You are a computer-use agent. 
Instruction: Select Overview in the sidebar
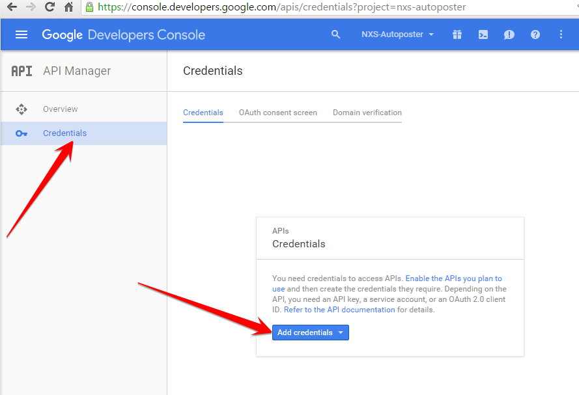tap(84, 109)
